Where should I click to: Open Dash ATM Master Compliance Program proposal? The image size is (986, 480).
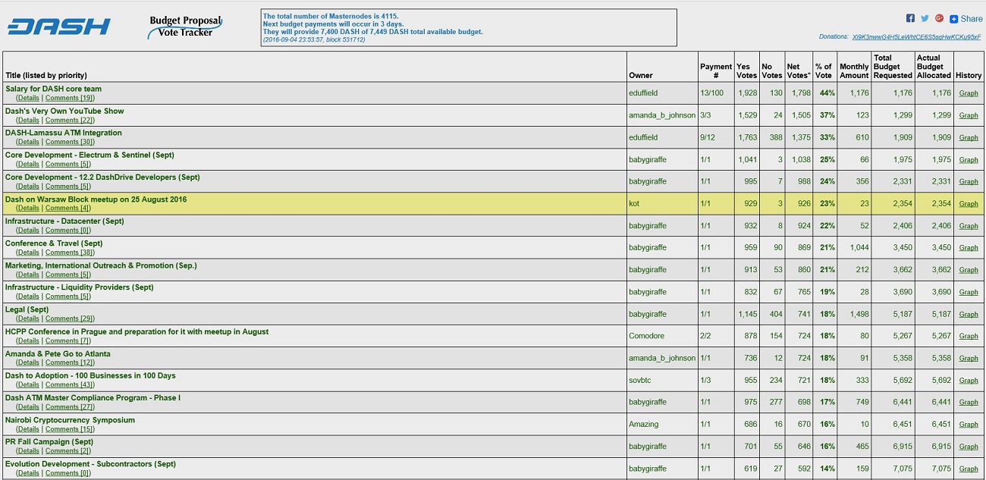click(93, 397)
